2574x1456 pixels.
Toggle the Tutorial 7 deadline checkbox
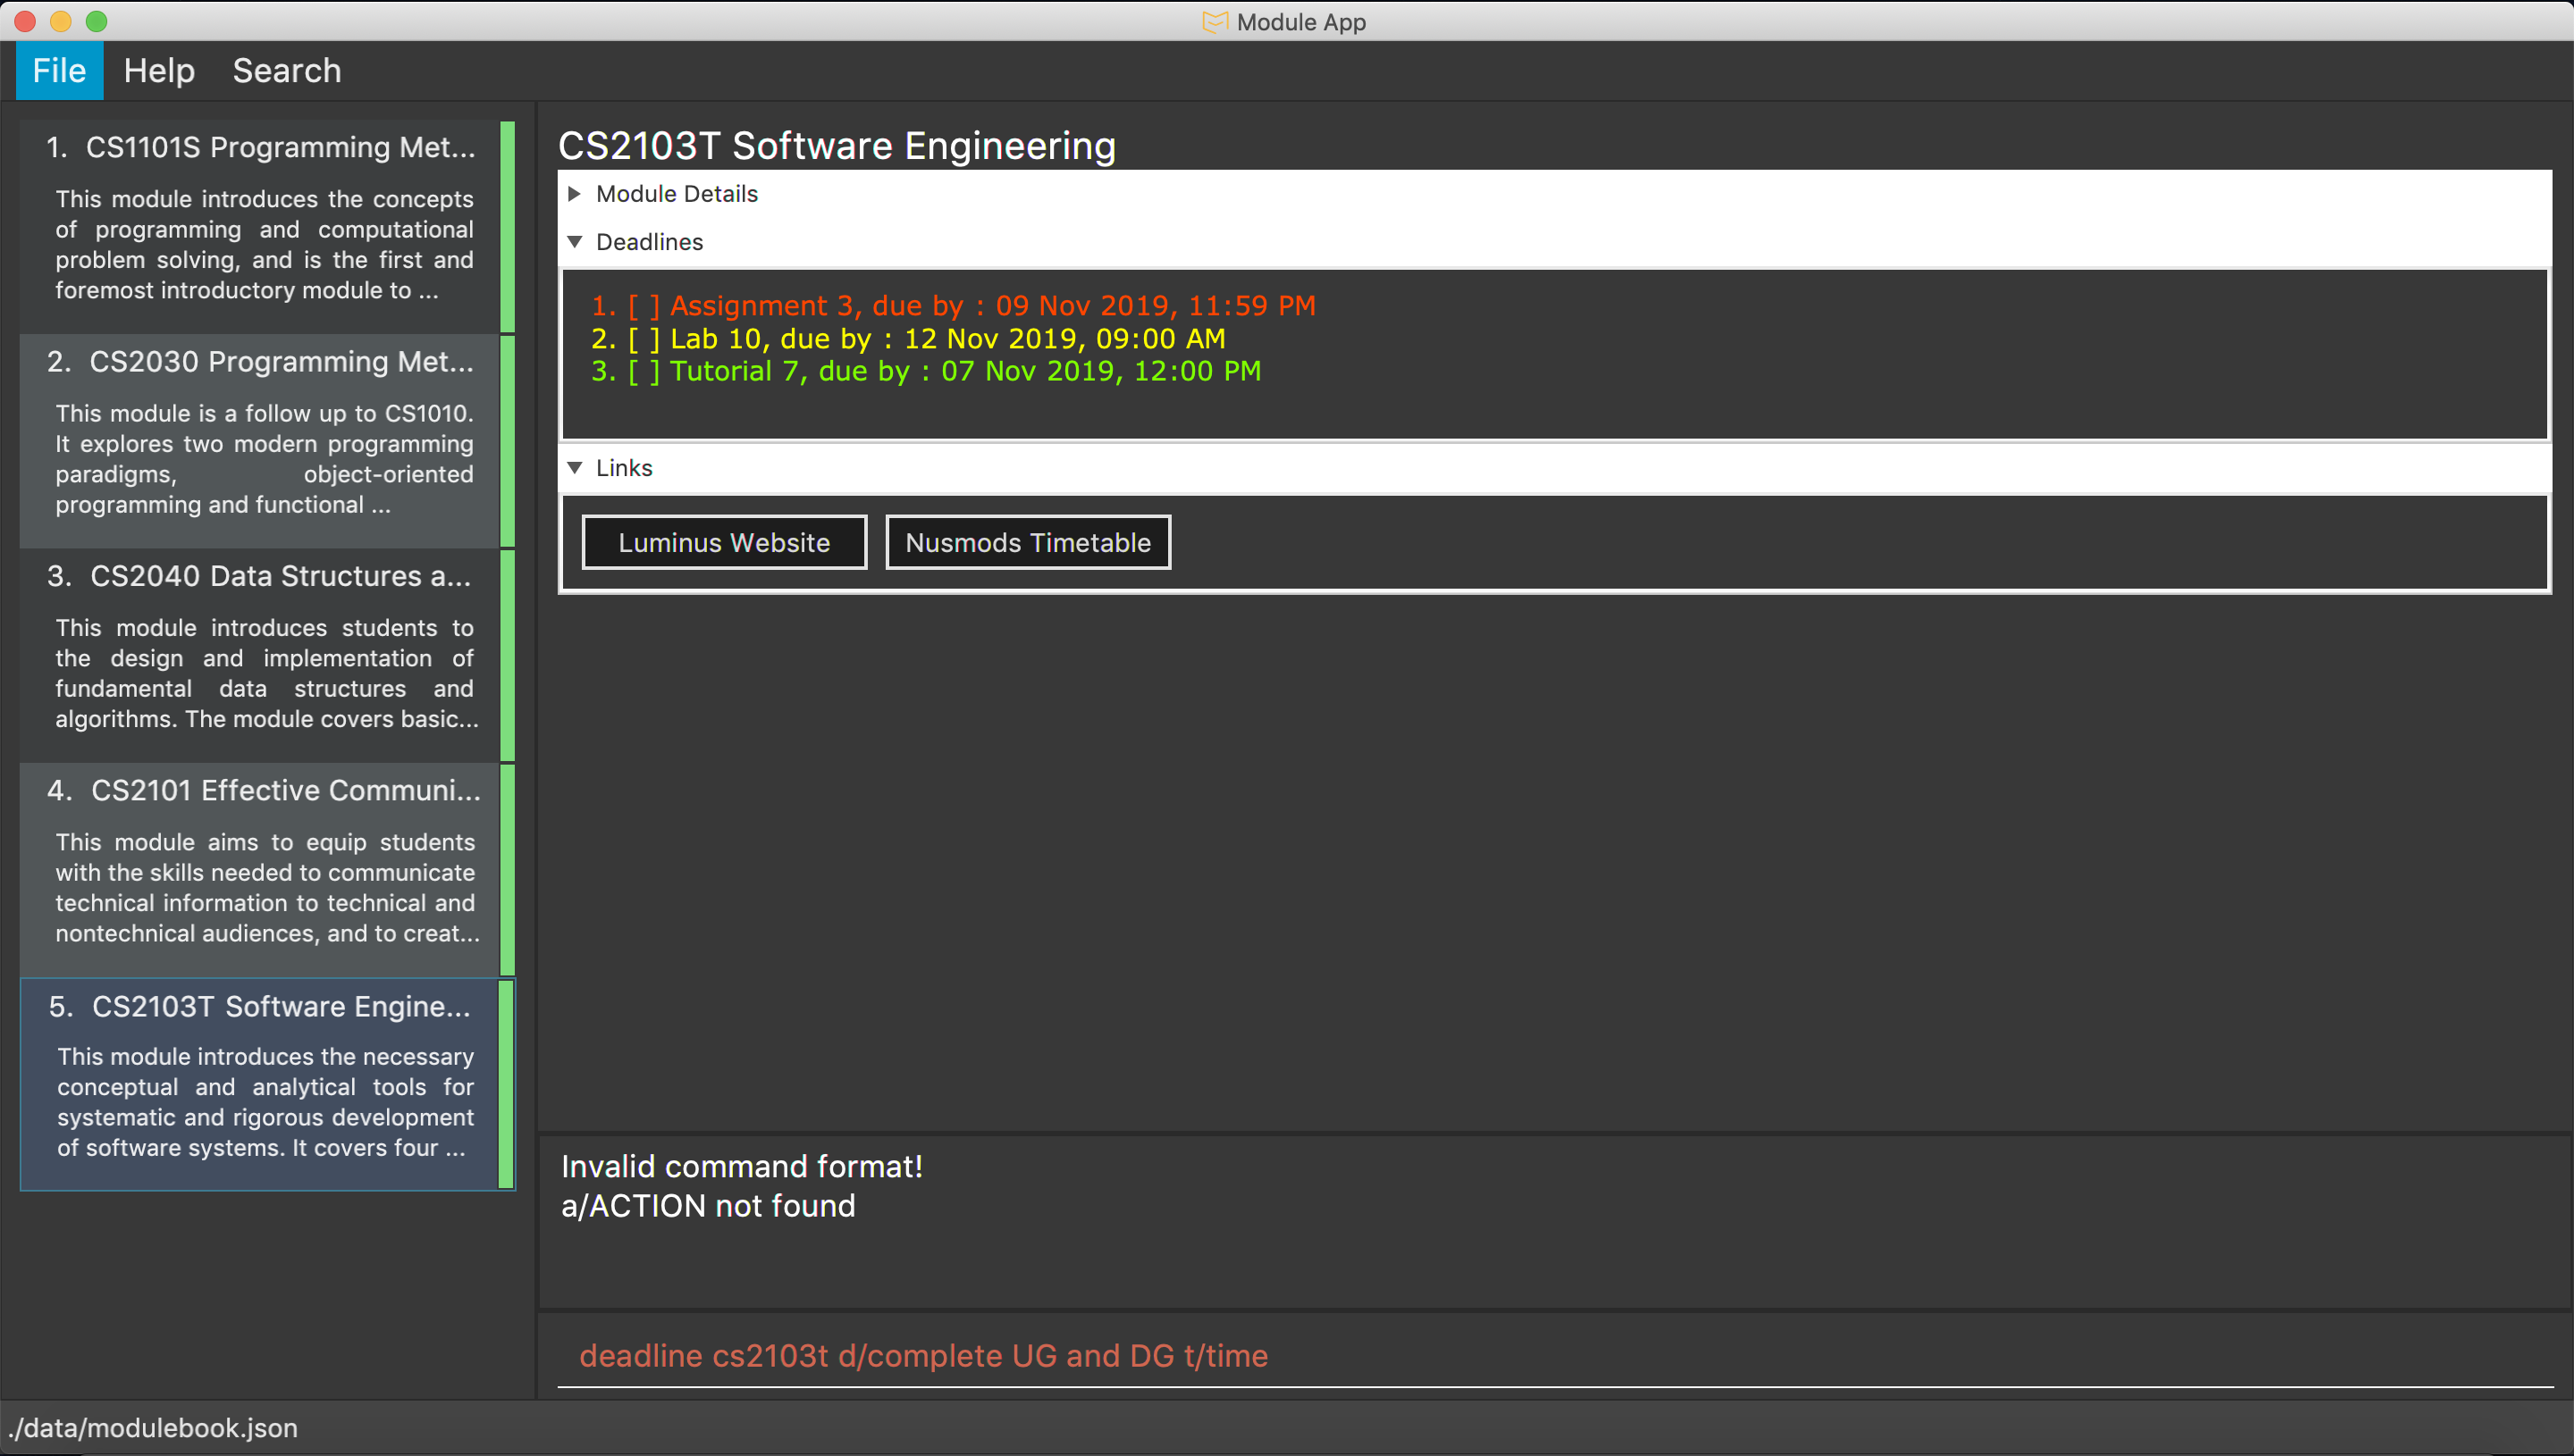click(643, 372)
